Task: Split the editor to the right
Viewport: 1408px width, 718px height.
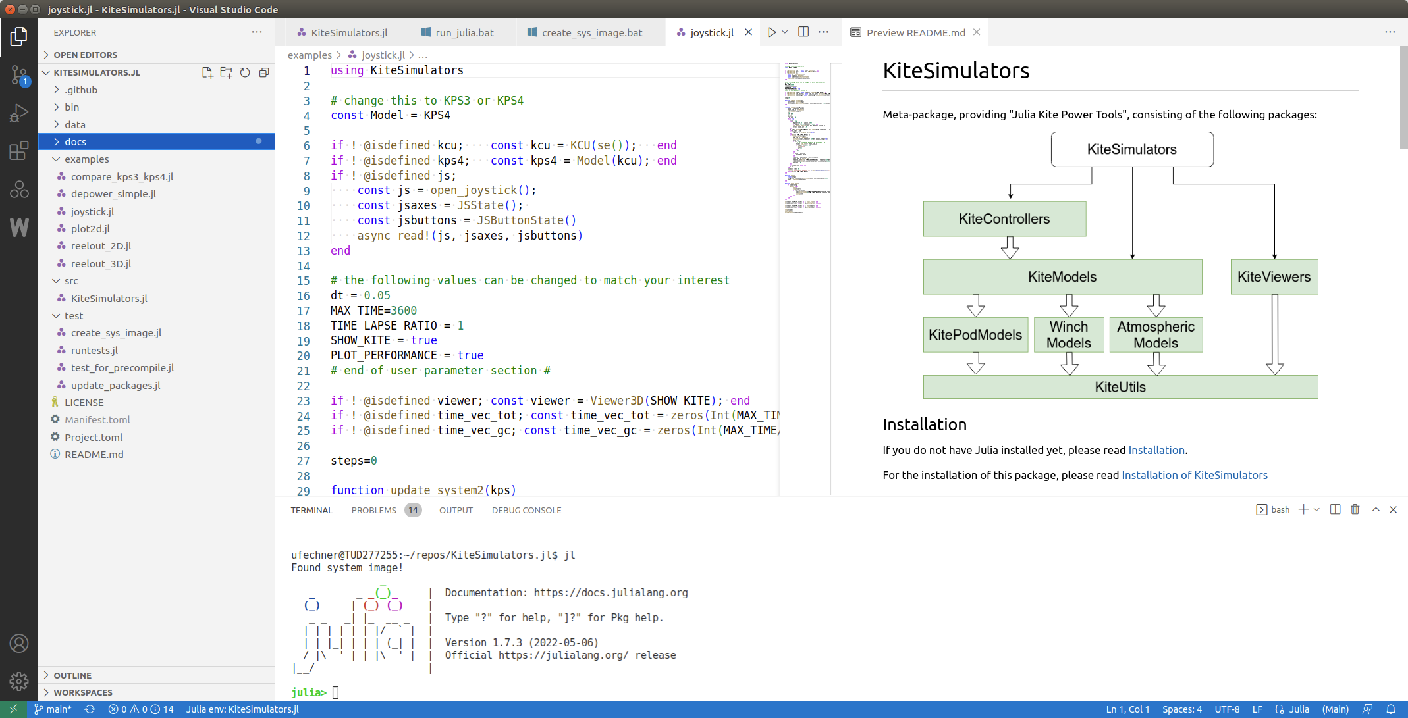Action: tap(803, 32)
